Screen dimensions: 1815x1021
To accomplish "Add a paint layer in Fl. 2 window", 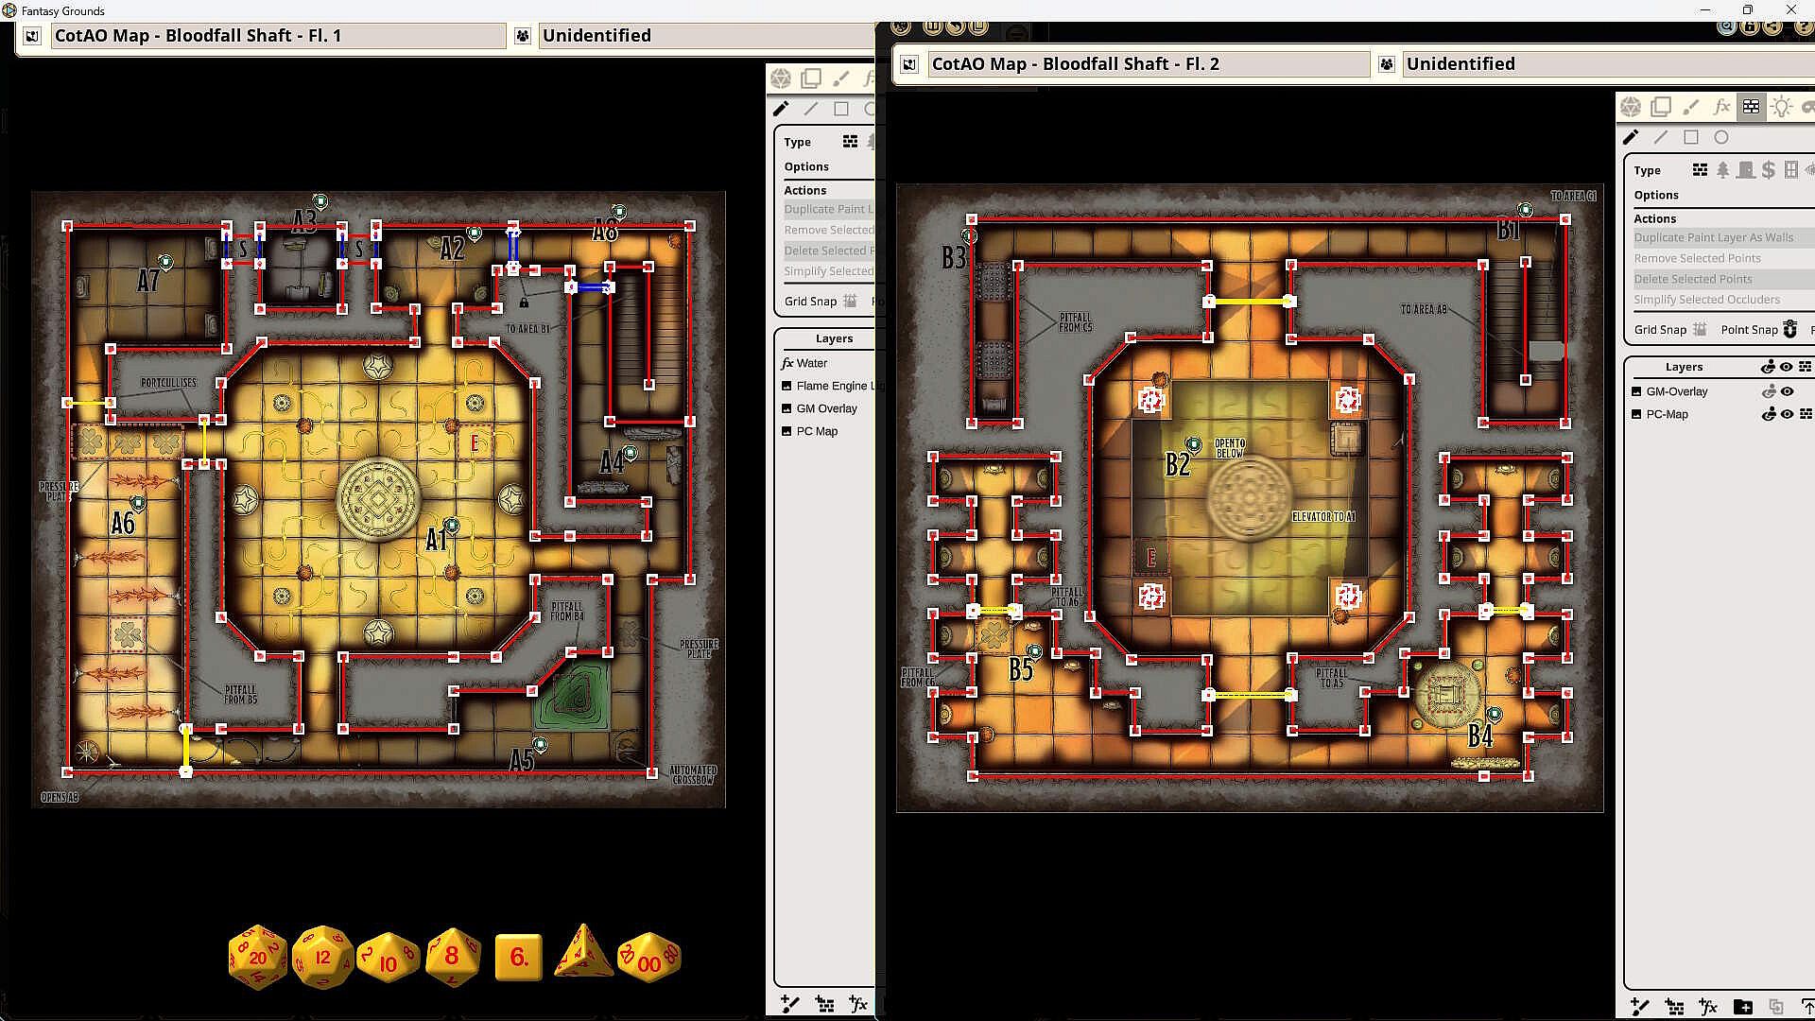I will pyautogui.click(x=1640, y=1007).
